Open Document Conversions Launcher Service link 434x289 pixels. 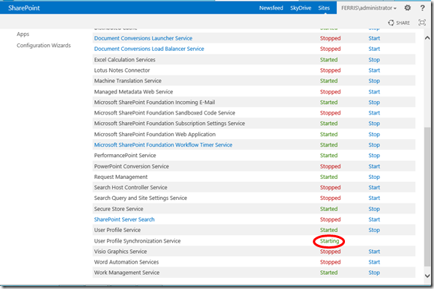(x=143, y=38)
